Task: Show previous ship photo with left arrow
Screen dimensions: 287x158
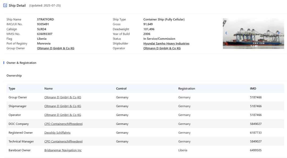Action: tap(226, 33)
